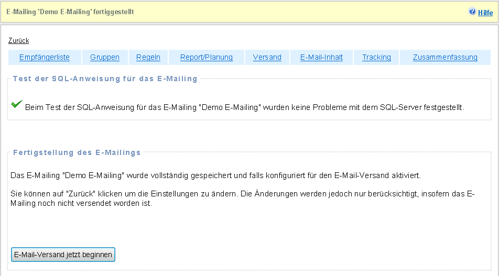
Task: Click the 'Demo E-Mailing fertiggestellt' page title
Action: [x=70, y=12]
